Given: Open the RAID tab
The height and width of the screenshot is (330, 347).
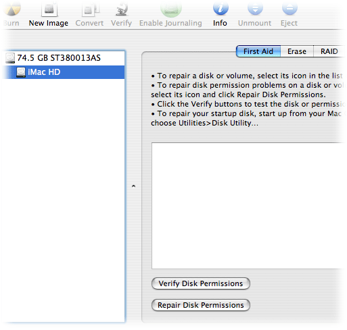Looking at the screenshot, I should coord(329,51).
